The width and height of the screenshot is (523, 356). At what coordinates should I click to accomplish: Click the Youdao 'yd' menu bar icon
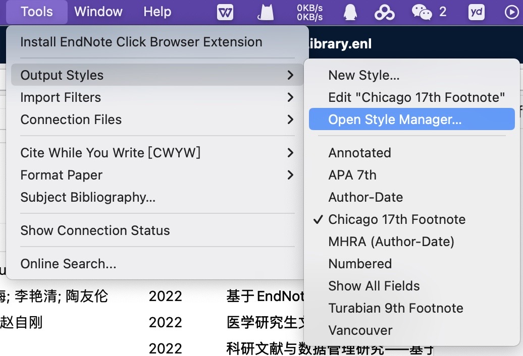tap(476, 12)
